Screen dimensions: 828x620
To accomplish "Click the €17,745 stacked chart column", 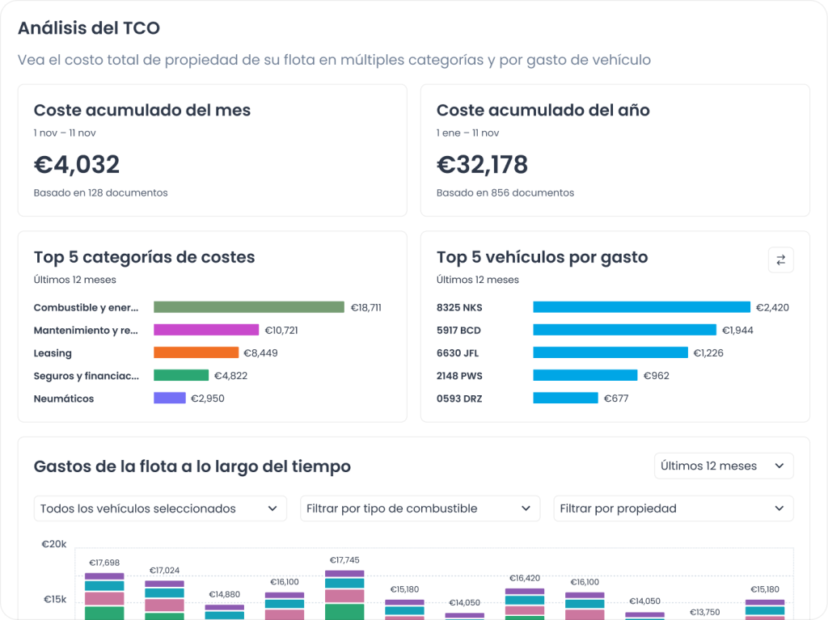I will tap(344, 595).
